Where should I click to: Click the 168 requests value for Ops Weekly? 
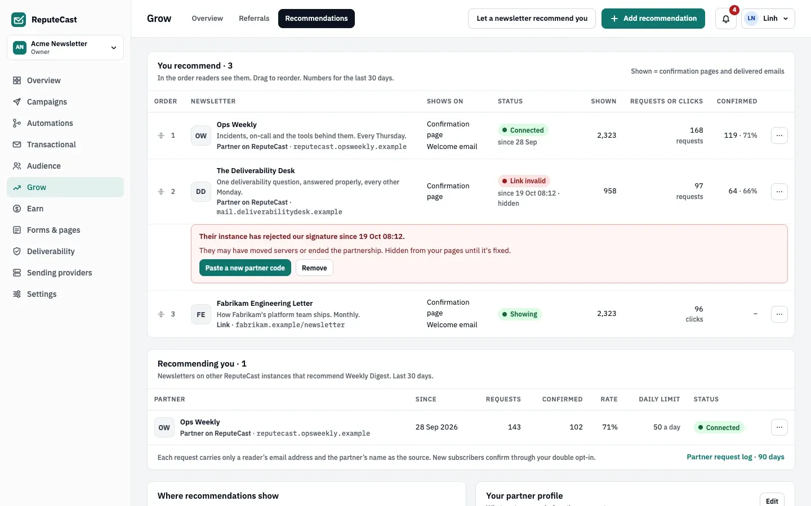690,135
